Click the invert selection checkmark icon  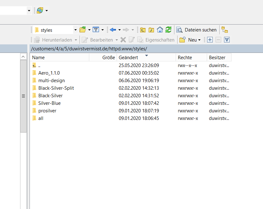pyautogui.click(x=227, y=40)
